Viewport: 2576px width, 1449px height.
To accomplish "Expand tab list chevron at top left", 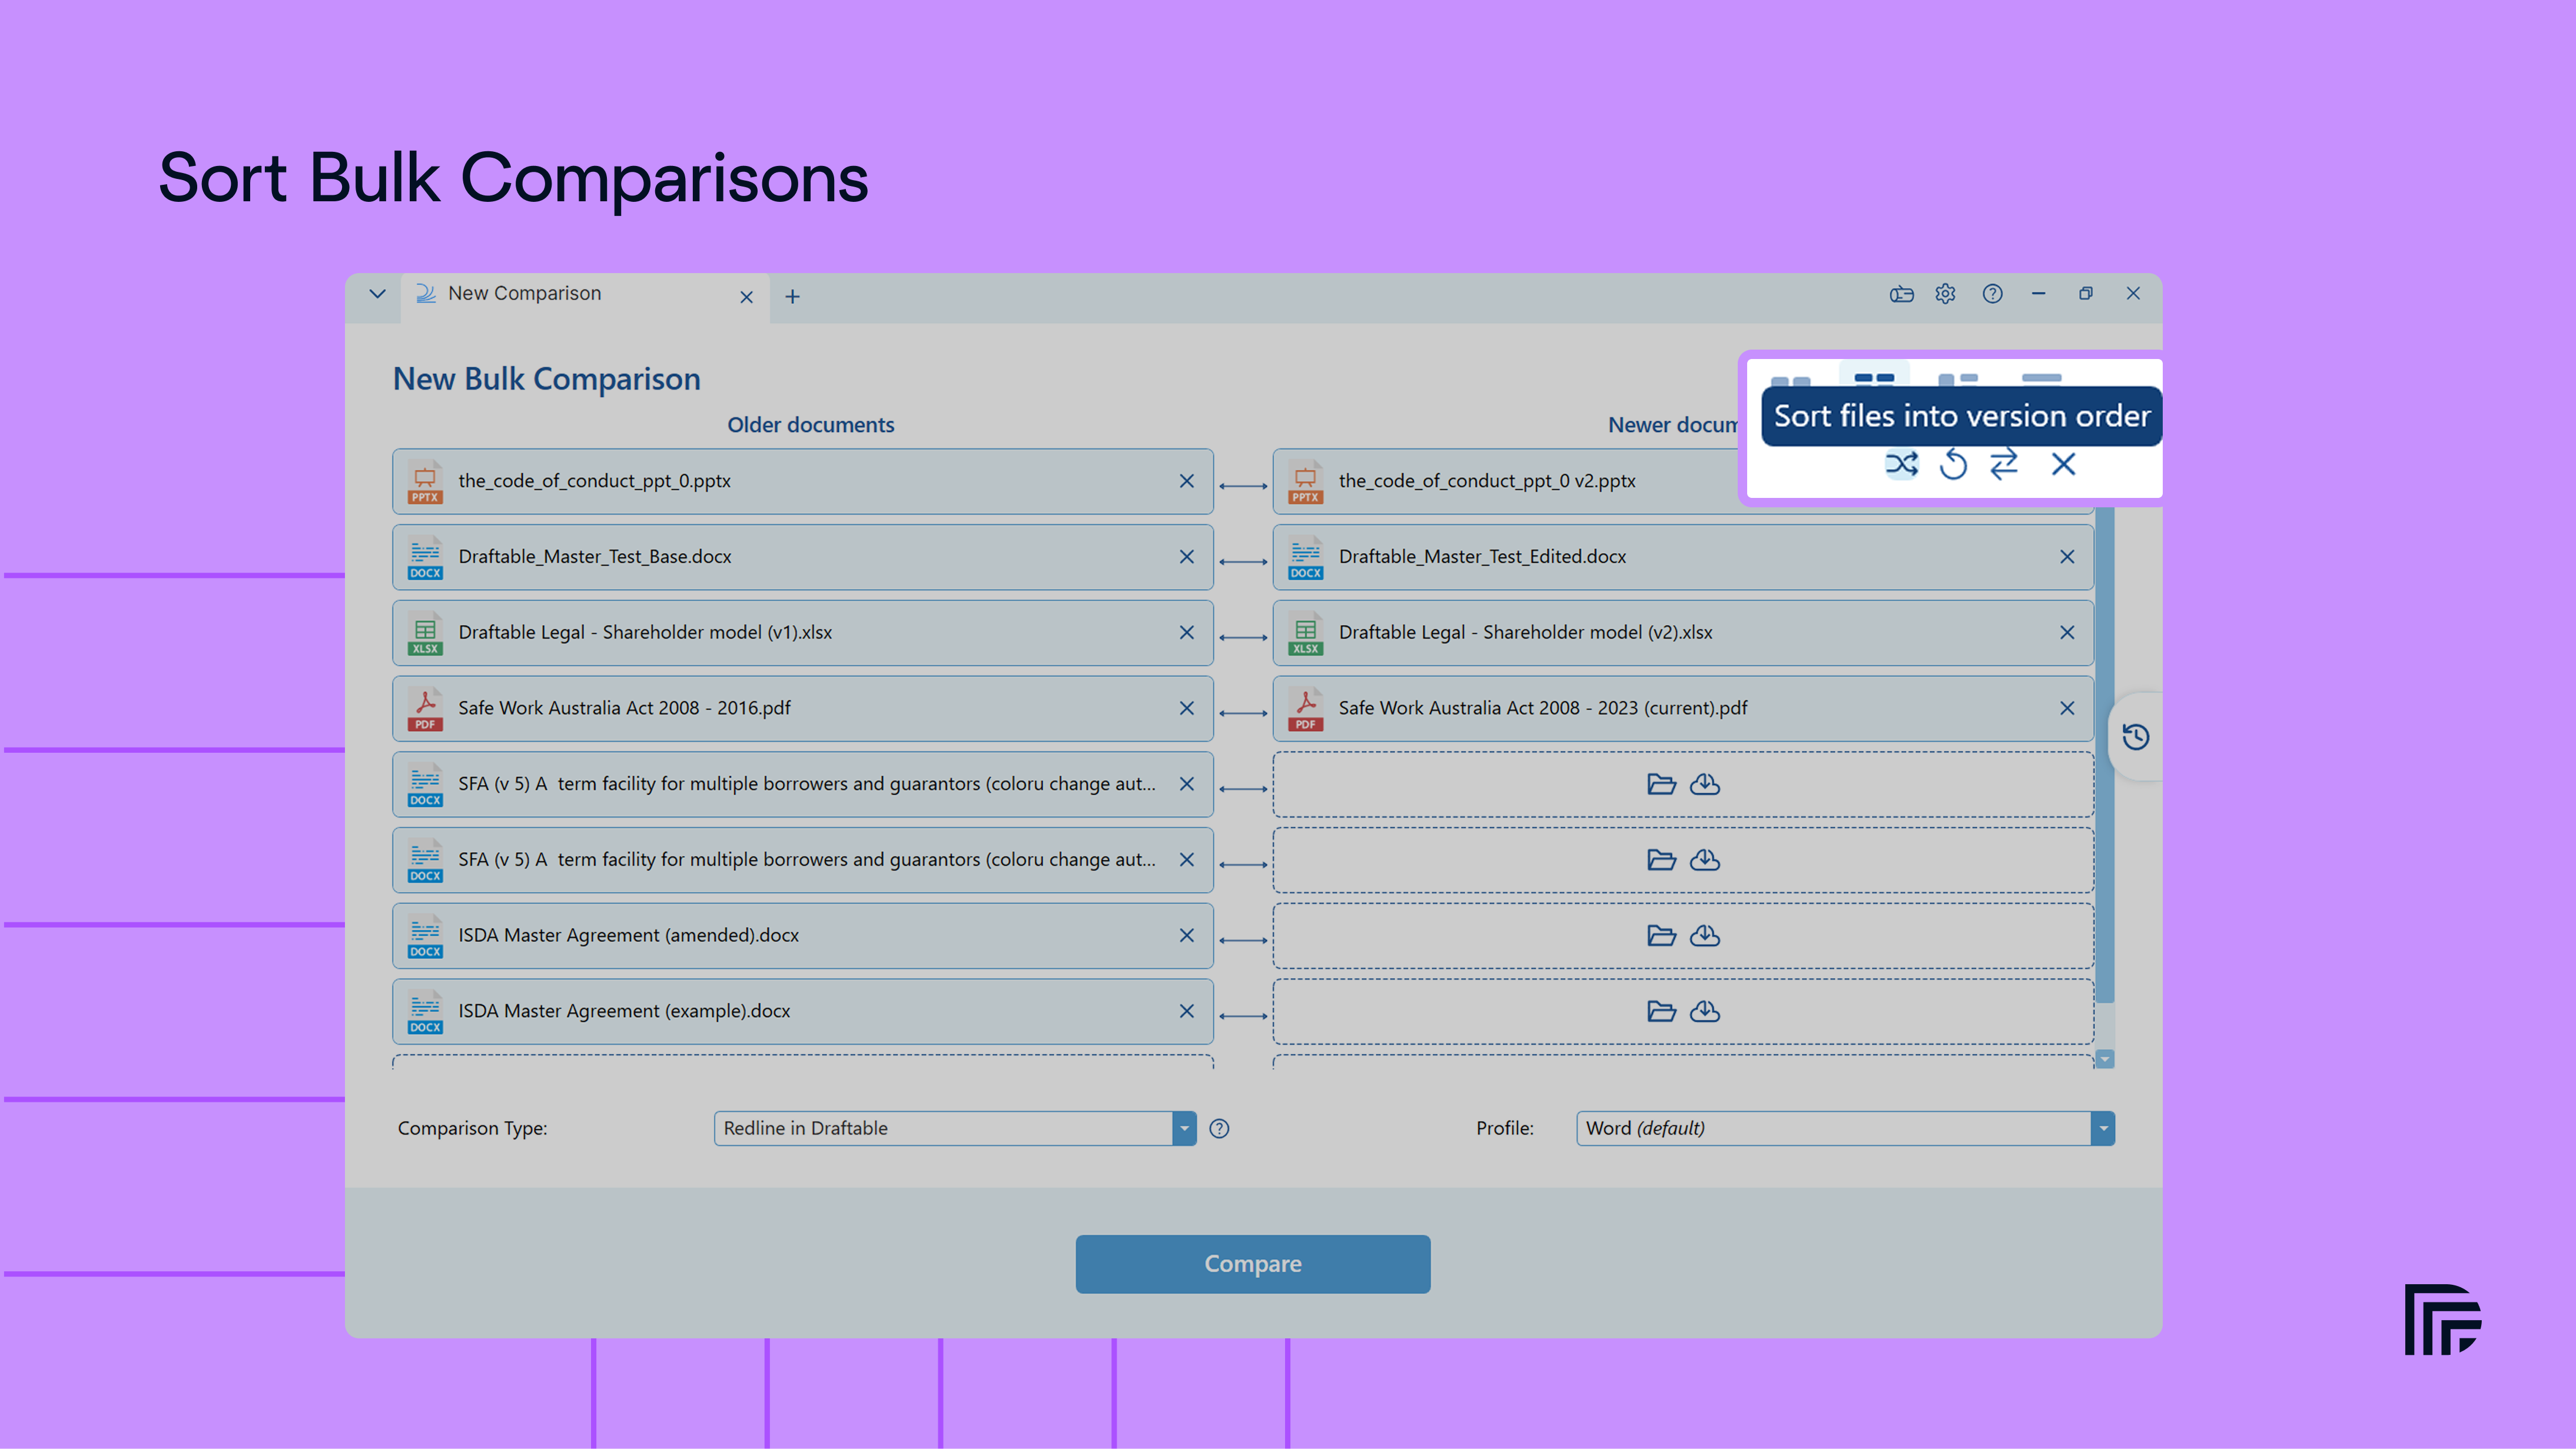I will (x=377, y=294).
